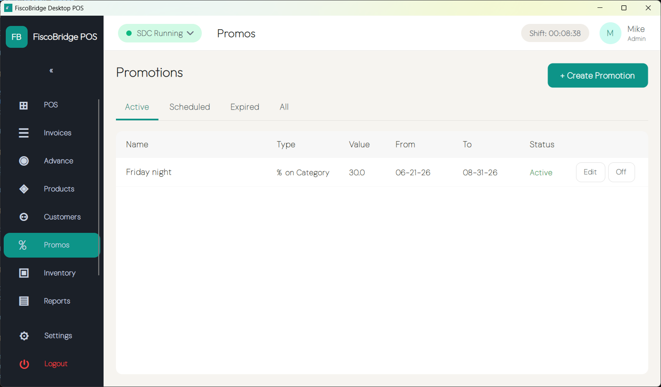661x387 pixels.
Task: Click the Value column header
Action: coord(359,144)
